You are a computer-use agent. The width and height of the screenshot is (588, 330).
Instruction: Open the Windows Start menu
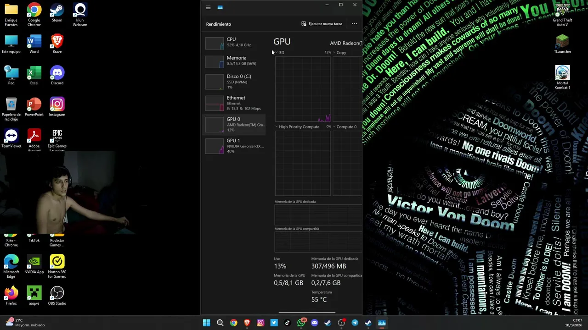(207, 323)
